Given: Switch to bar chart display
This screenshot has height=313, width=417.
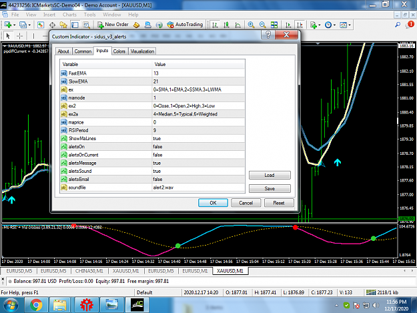Looking at the screenshot, I should tap(215, 25).
